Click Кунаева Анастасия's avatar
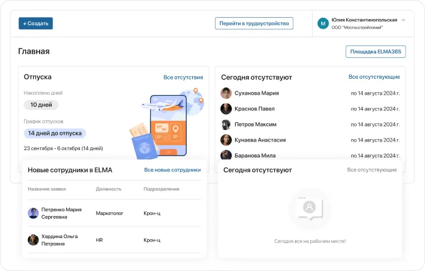The width and height of the screenshot is (425, 271). tap(226, 140)
